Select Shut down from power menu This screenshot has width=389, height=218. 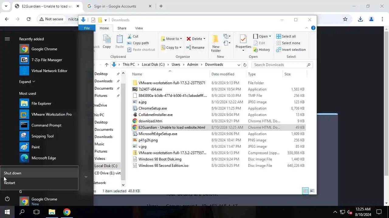[39, 173]
